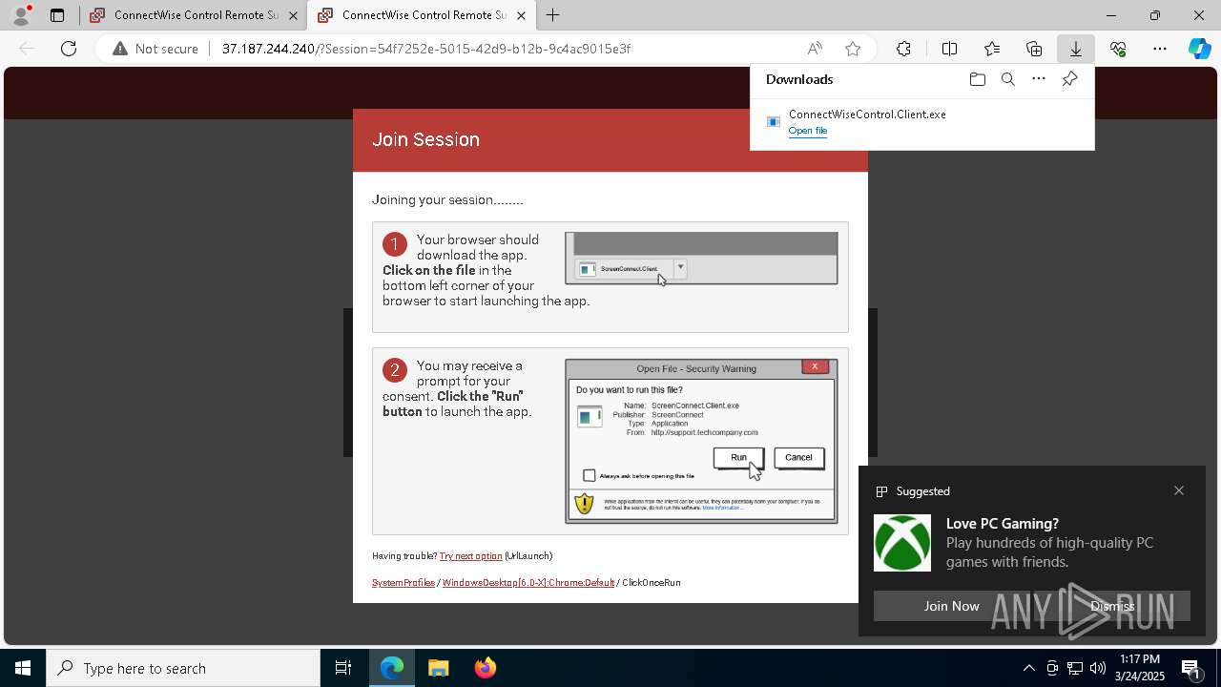1221x687 pixels.
Task: Open File Explorer from taskbar
Action: click(x=439, y=668)
